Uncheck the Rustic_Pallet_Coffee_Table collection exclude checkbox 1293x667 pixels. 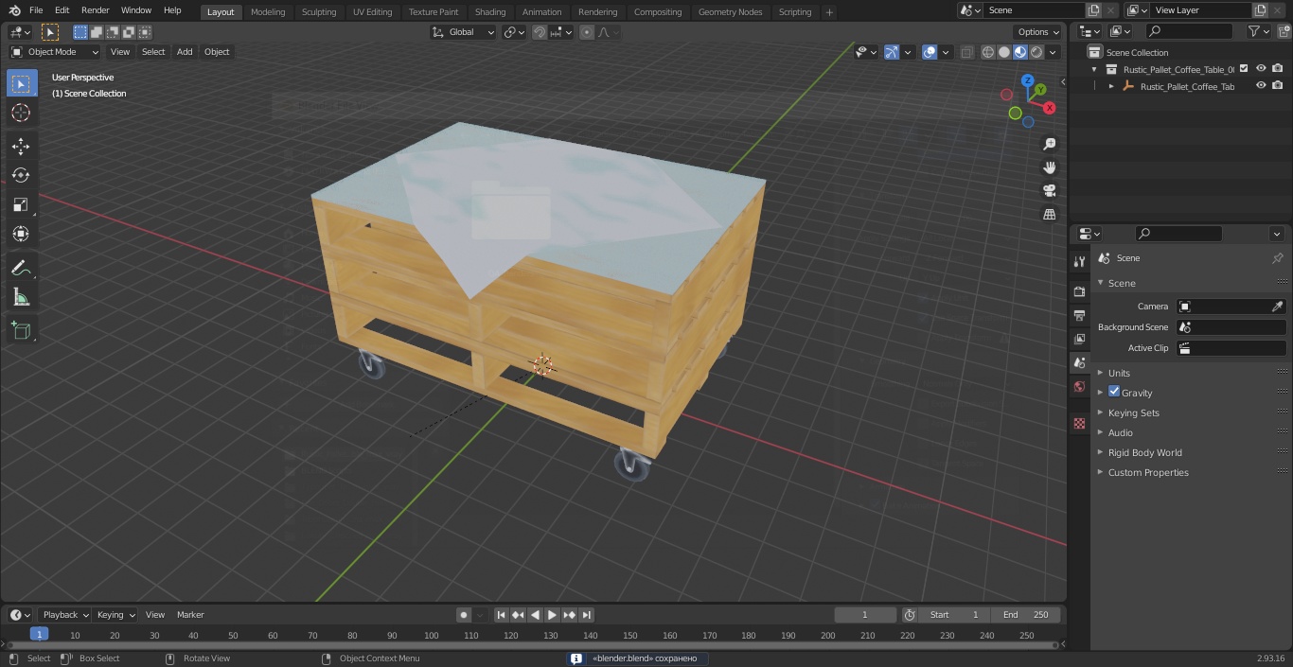pos(1244,68)
